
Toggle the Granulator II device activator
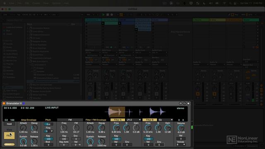(x=4, y=103)
